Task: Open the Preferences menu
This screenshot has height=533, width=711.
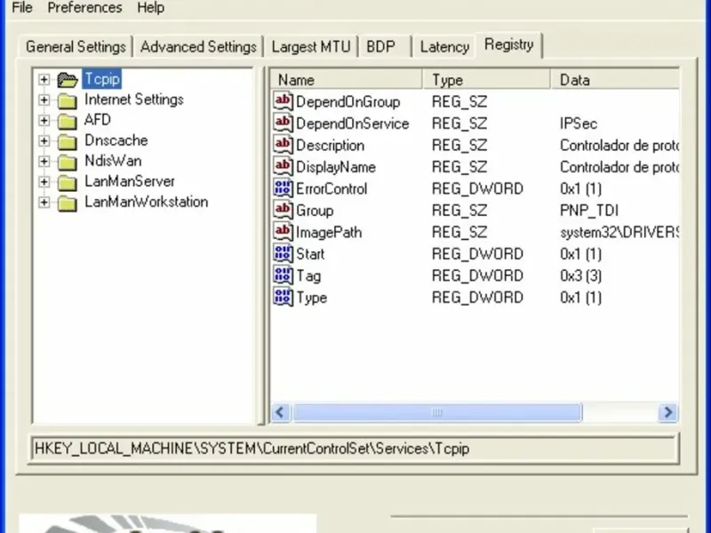Action: coord(84,8)
